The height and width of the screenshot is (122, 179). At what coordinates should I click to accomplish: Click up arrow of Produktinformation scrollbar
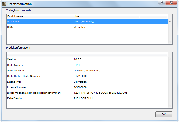[170, 59]
